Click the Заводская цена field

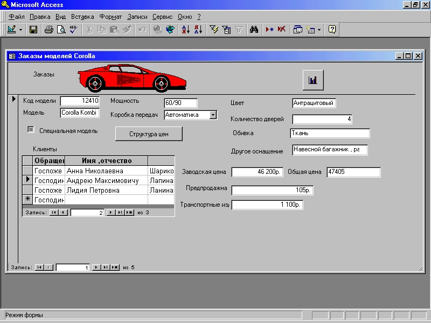(x=258, y=172)
